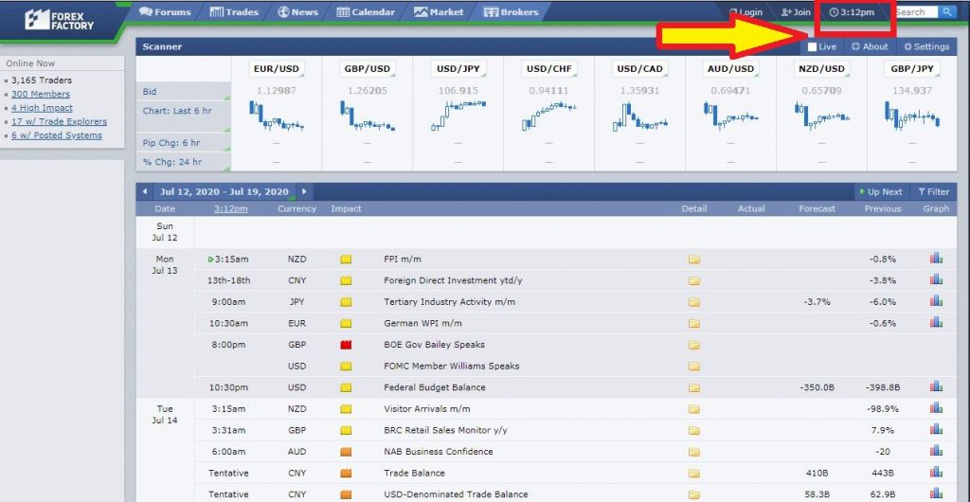The height and width of the screenshot is (502, 970).
Task: Click the Login link
Action: coord(745,11)
